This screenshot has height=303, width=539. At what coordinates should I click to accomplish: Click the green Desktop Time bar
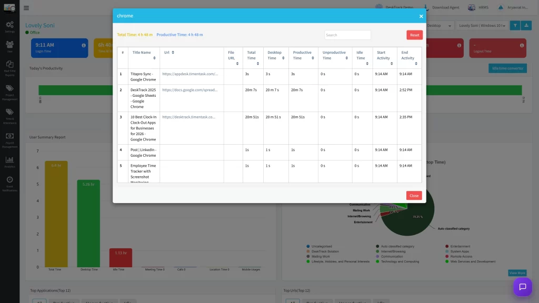88,223
